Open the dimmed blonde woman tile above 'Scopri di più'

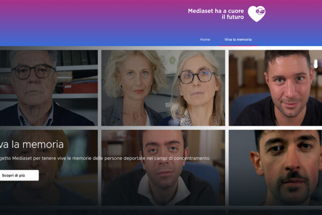point(49,168)
